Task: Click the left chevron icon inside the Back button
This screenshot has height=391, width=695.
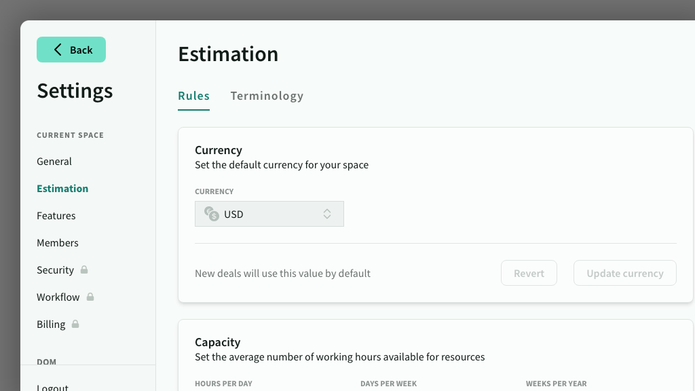Action: [x=57, y=49]
